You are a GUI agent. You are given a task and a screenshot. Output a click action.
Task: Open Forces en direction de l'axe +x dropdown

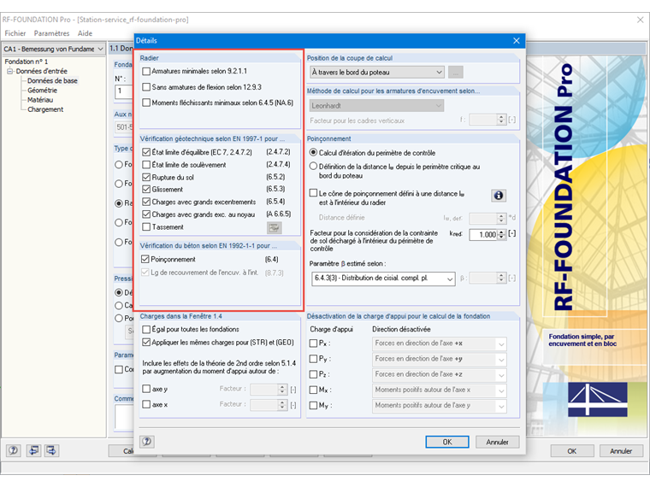pos(439,343)
